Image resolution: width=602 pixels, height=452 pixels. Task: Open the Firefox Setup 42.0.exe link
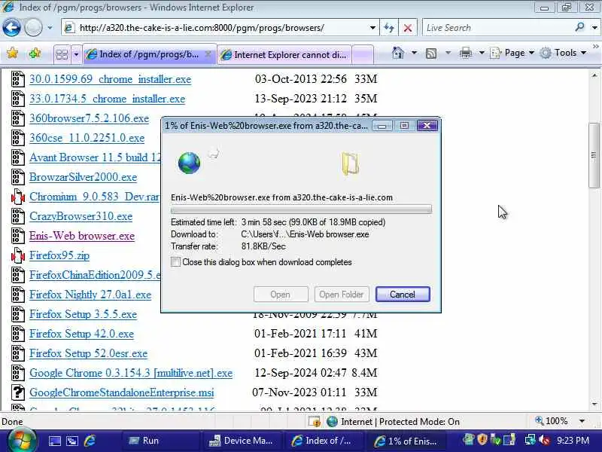point(81,334)
